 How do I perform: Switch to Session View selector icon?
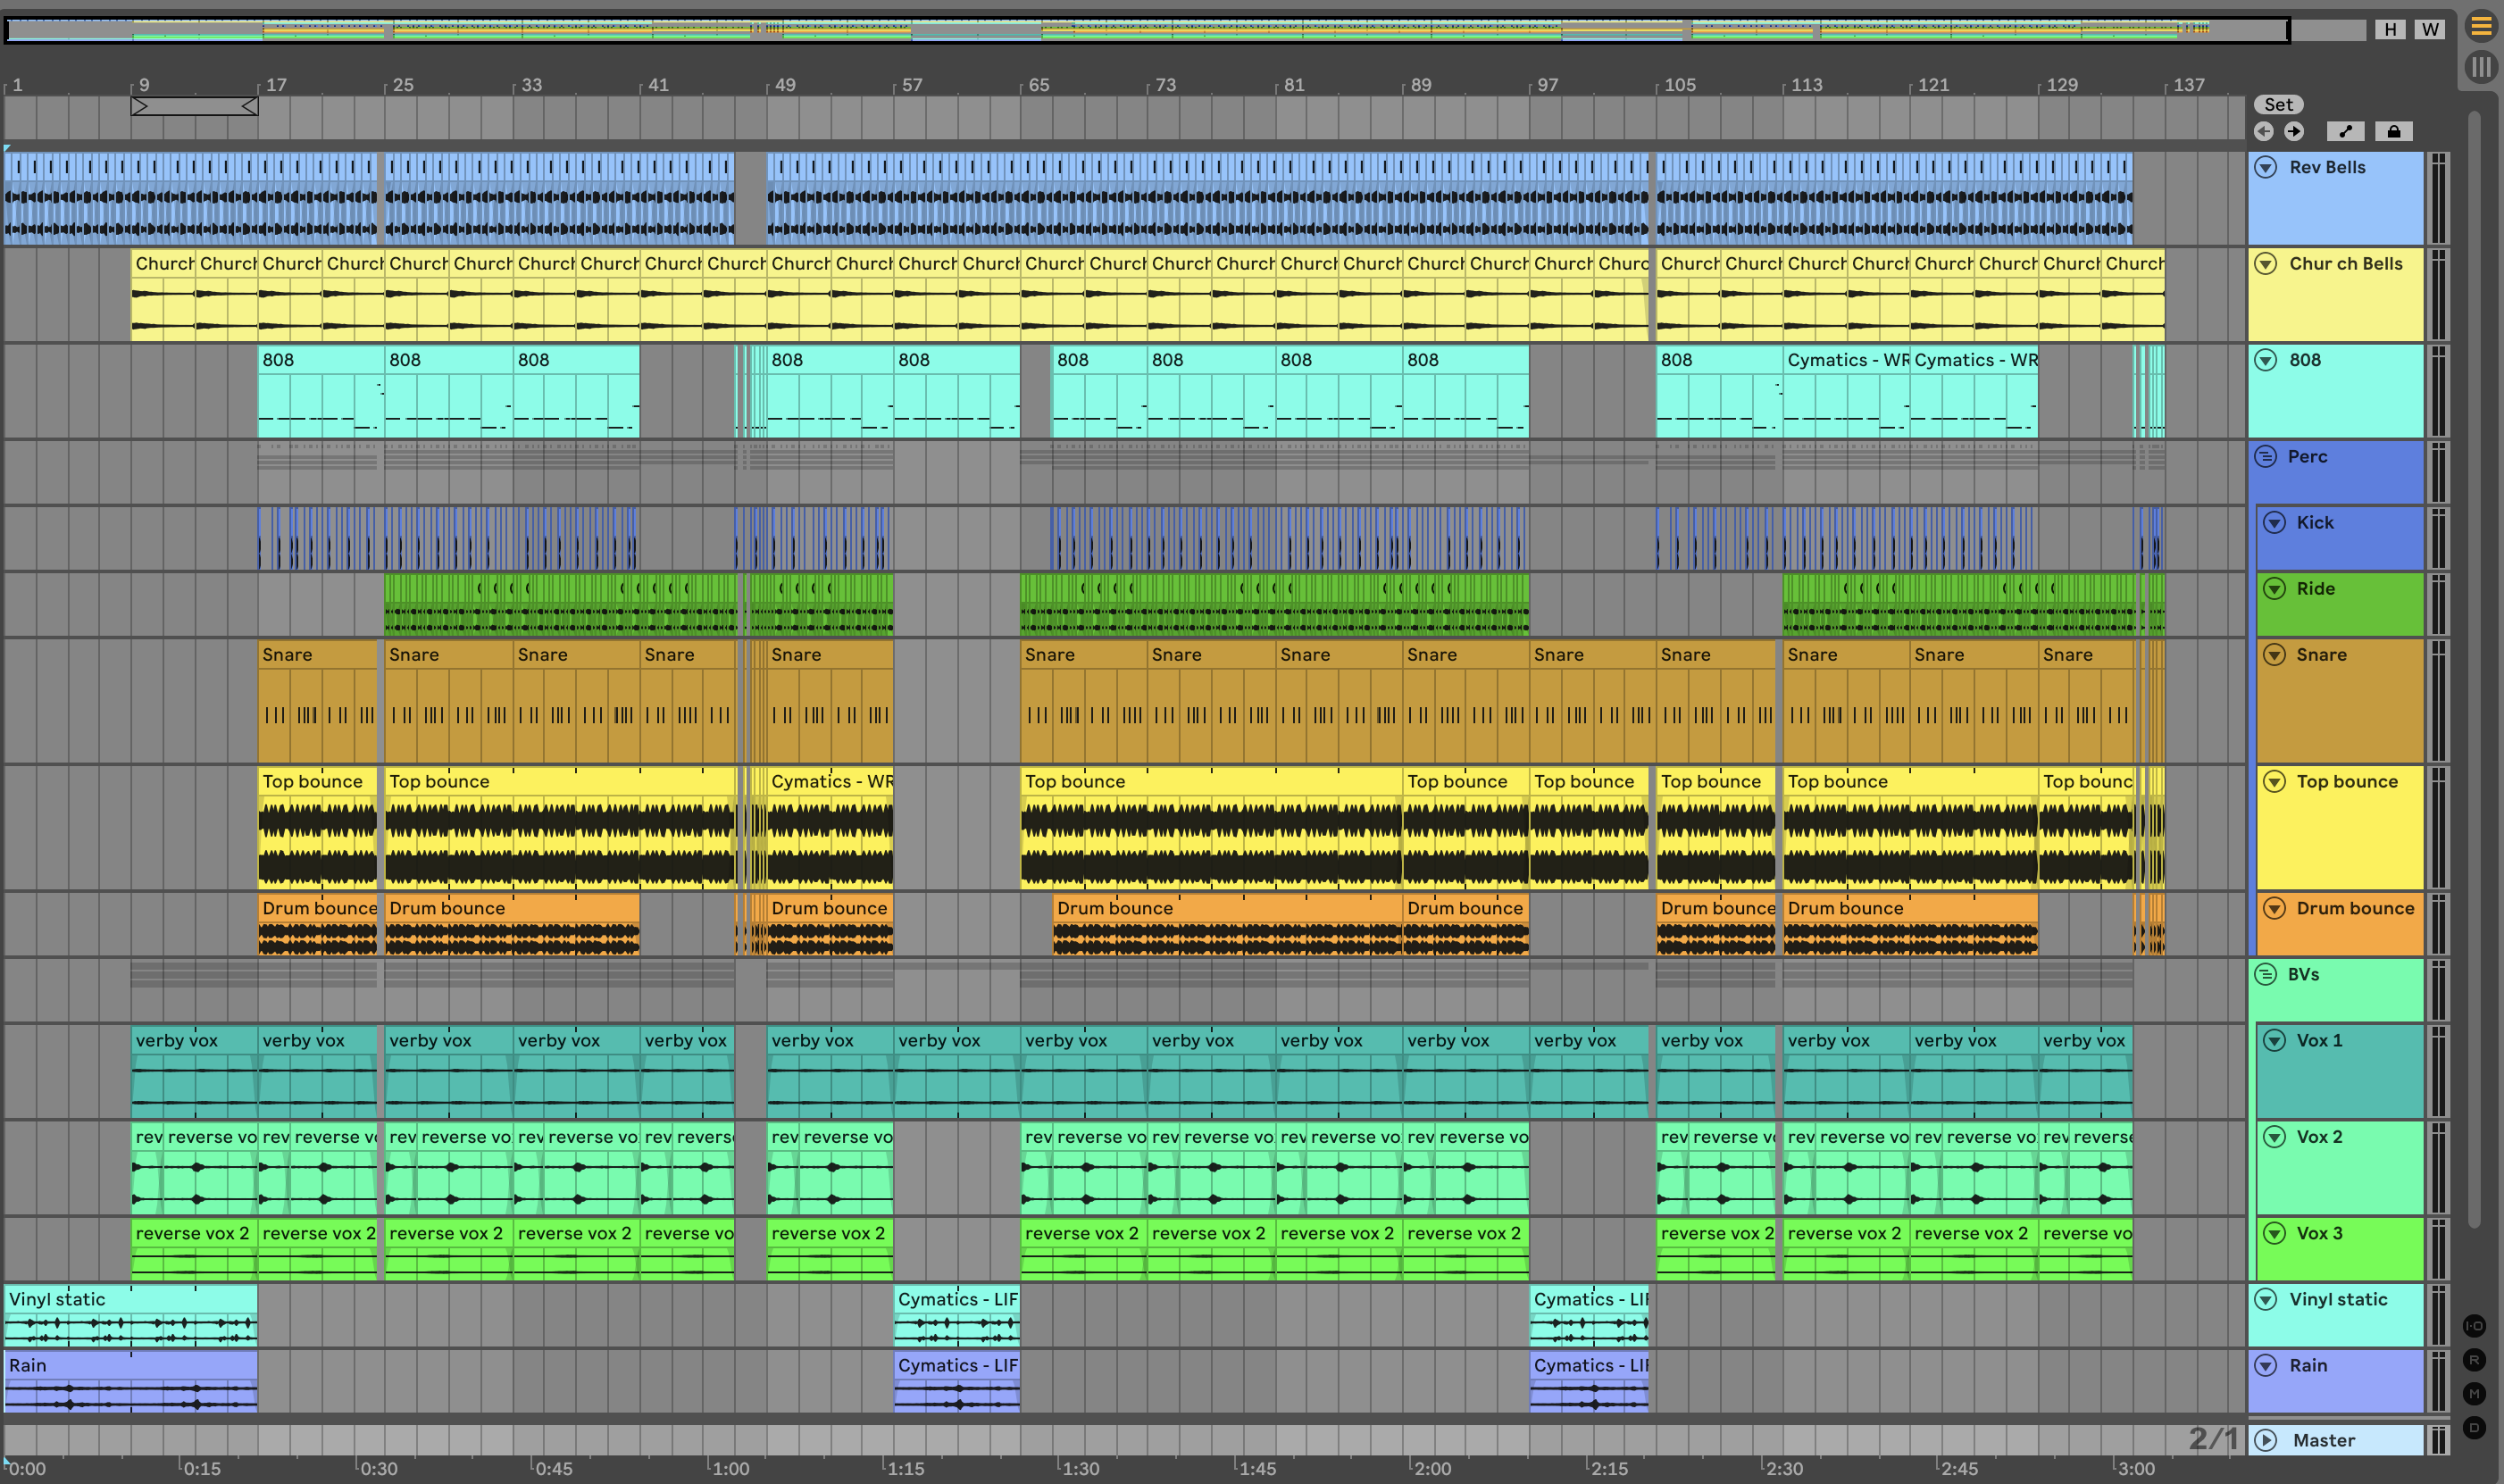[2481, 67]
